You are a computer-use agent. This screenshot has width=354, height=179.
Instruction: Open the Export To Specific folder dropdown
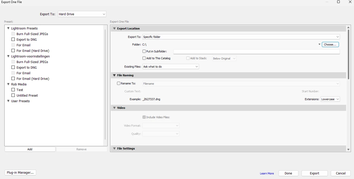click(x=241, y=37)
